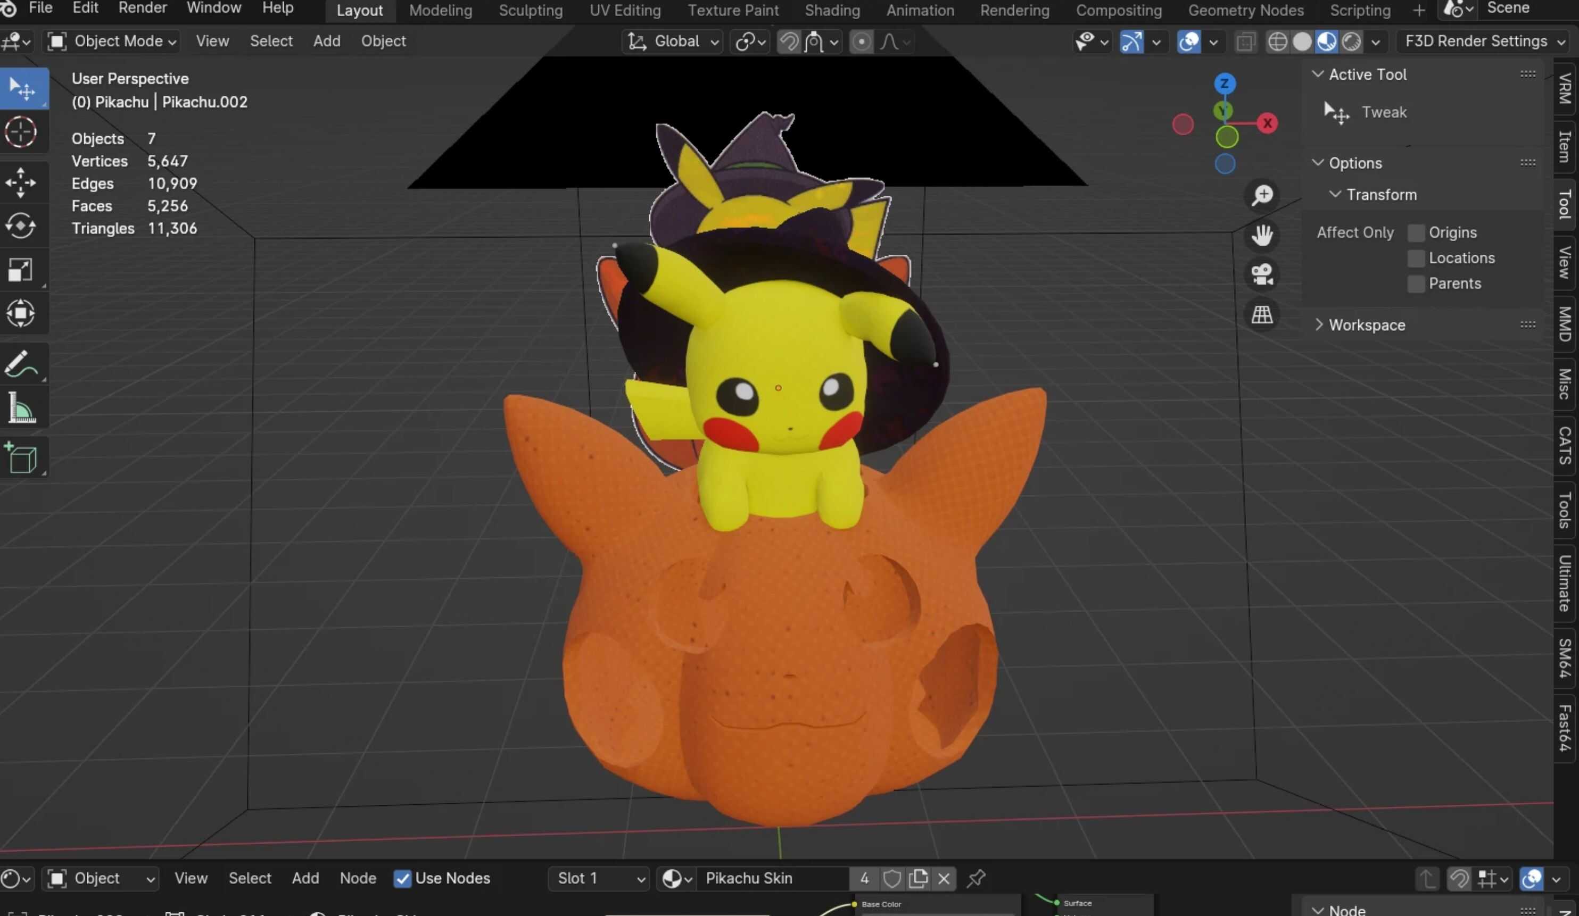Toggle the Use Nodes checkbox
Screen dimensions: 1579x916
[402, 878]
